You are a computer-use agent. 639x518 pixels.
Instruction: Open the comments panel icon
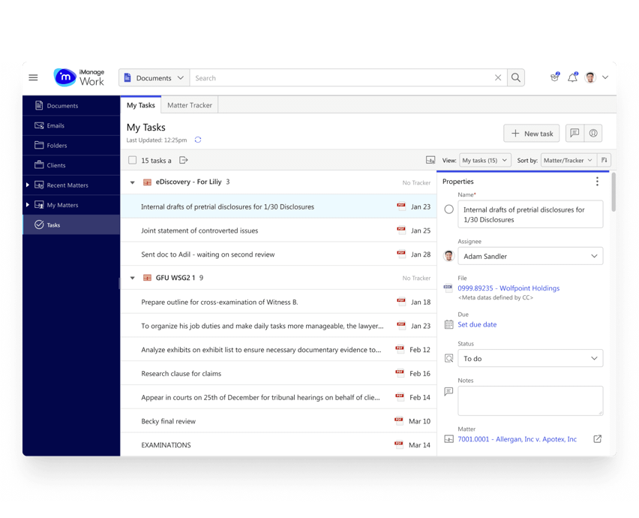[x=574, y=133]
